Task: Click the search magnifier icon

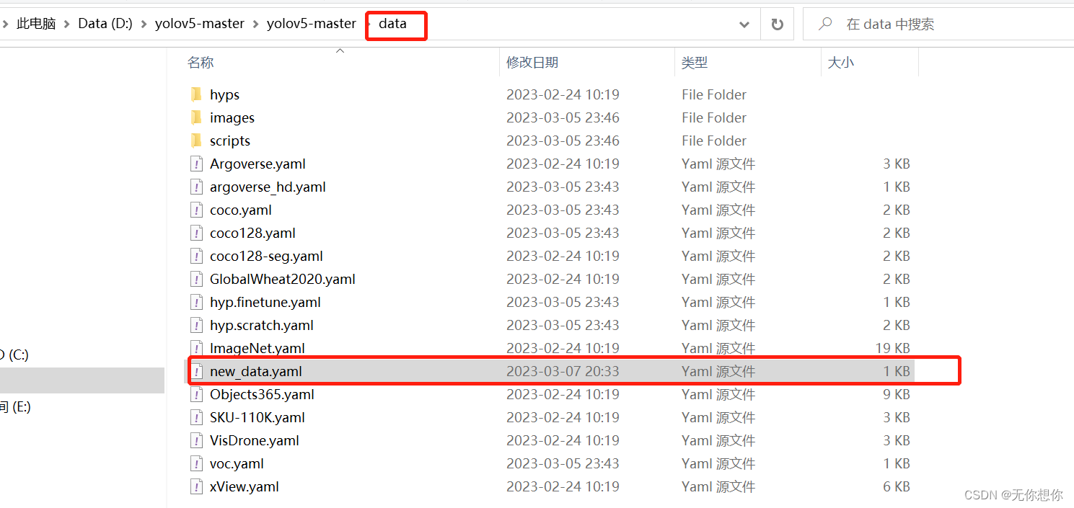Action: click(x=825, y=24)
